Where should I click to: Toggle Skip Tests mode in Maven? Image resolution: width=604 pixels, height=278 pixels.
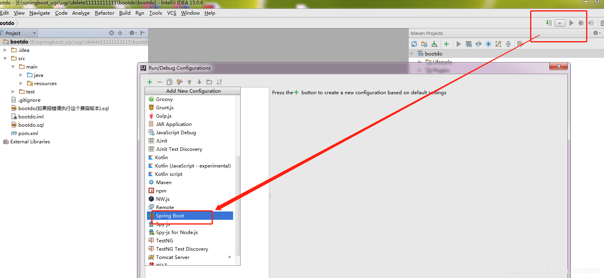(488, 44)
